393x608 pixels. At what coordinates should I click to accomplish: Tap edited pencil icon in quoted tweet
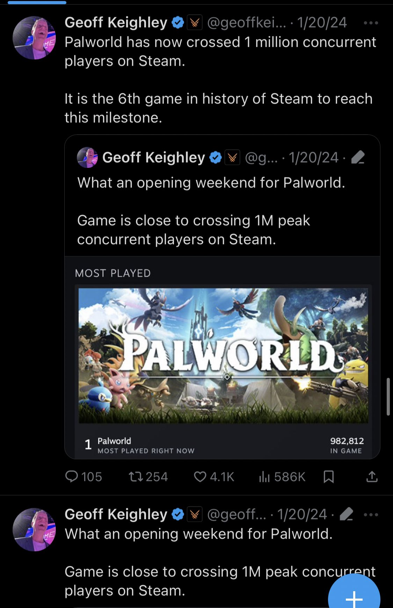pyautogui.click(x=358, y=157)
